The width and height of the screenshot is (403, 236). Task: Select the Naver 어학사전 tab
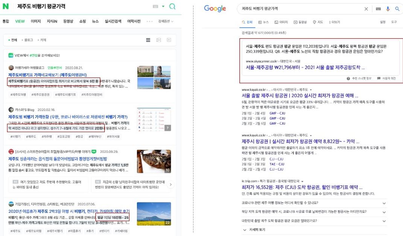point(134,21)
